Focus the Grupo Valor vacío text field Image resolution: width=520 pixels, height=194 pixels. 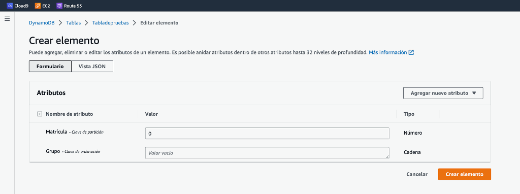tap(267, 153)
